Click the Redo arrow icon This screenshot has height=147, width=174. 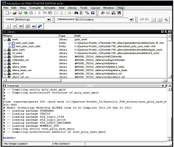coord(61,13)
